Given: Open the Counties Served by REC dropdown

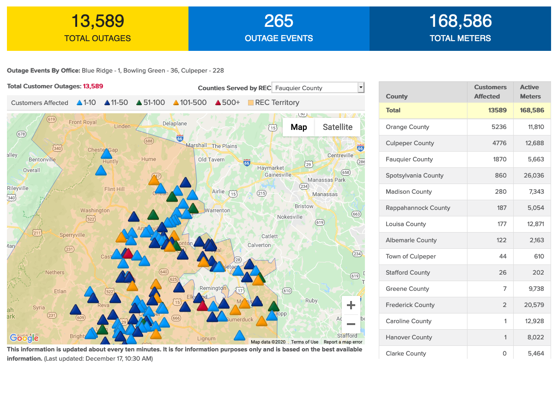Looking at the screenshot, I should 318,88.
